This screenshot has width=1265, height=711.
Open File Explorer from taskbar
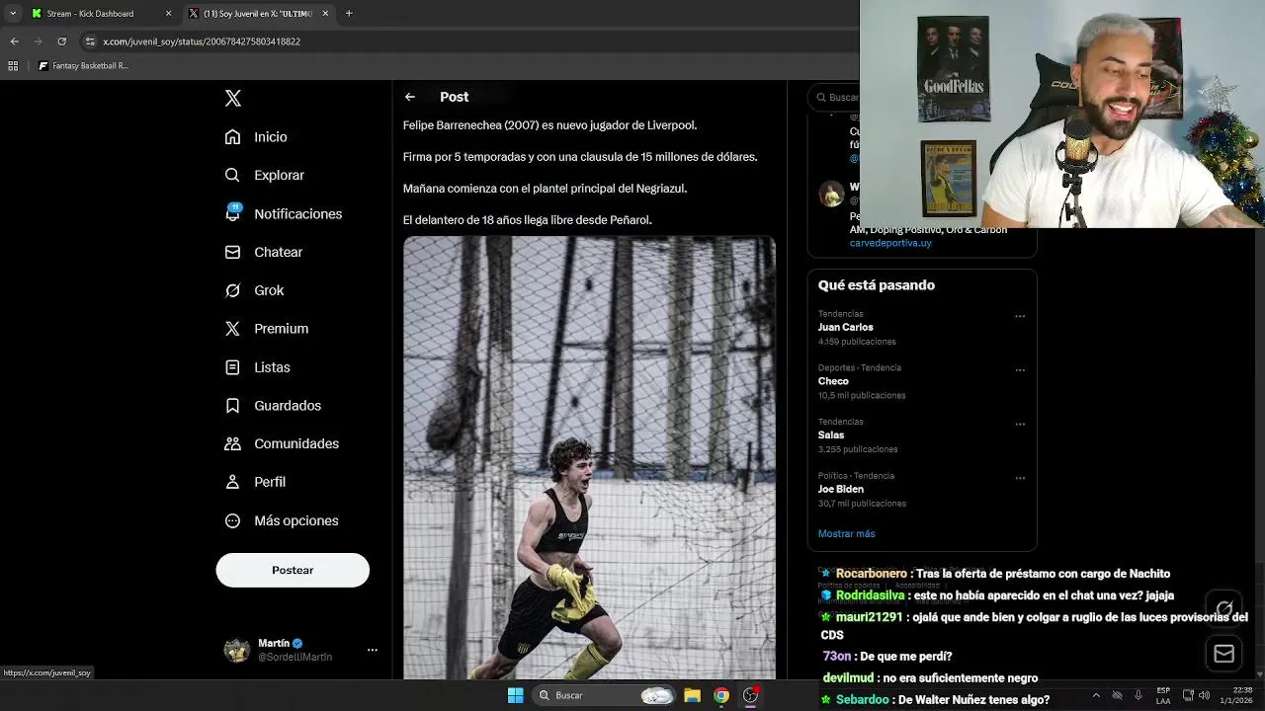coord(692,695)
